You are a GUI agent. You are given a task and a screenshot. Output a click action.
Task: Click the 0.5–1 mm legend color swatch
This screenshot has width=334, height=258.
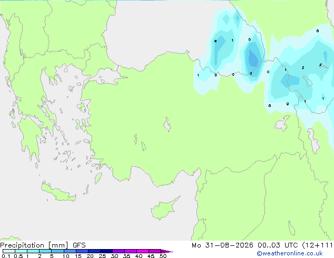click(x=21, y=251)
